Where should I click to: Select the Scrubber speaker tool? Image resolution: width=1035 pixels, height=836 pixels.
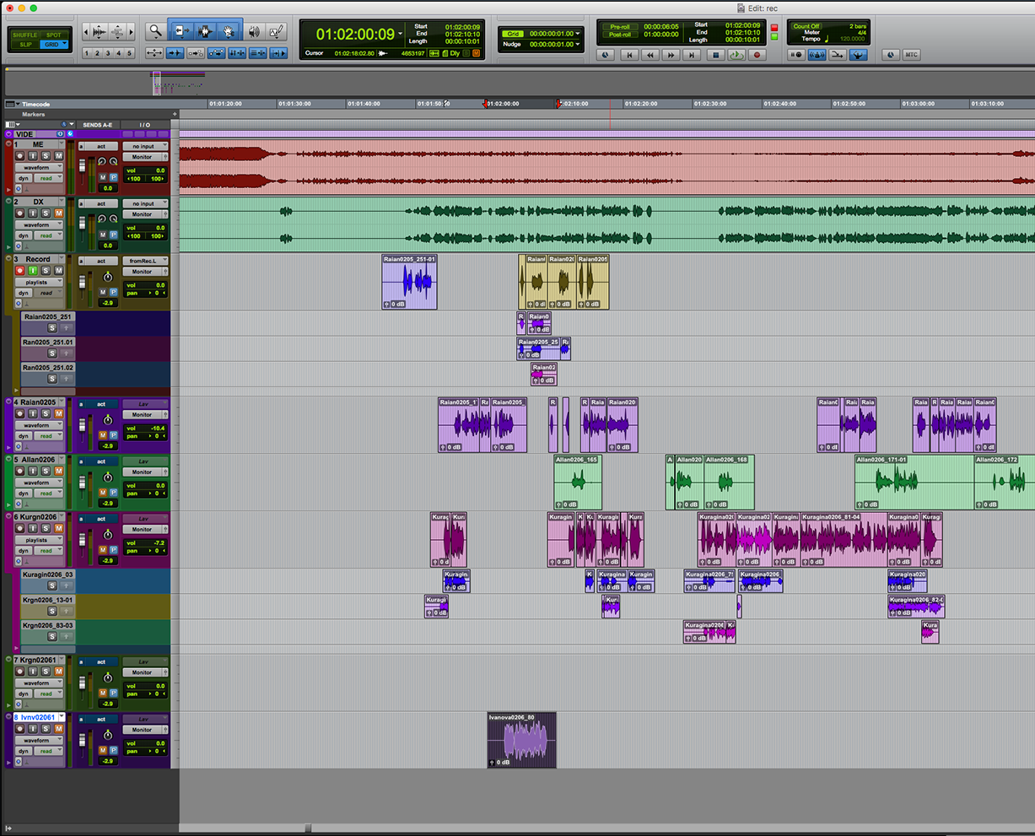254,31
